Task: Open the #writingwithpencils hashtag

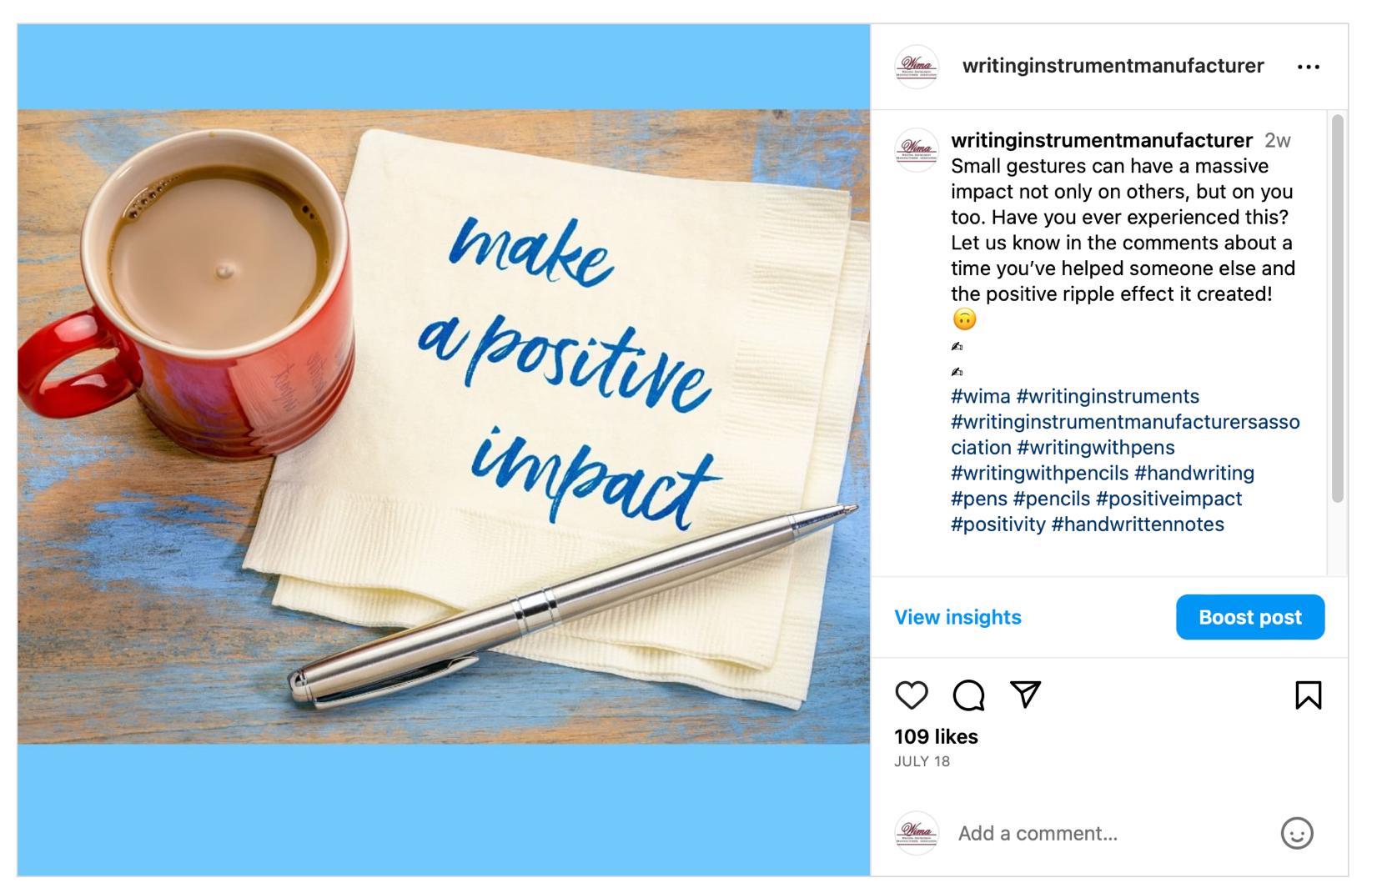Action: tap(1039, 473)
